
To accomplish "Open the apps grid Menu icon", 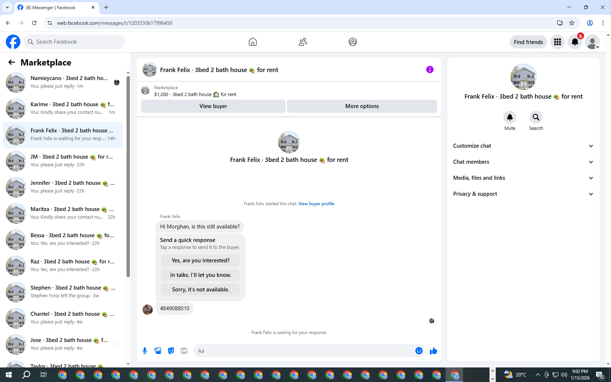I will click(x=558, y=42).
